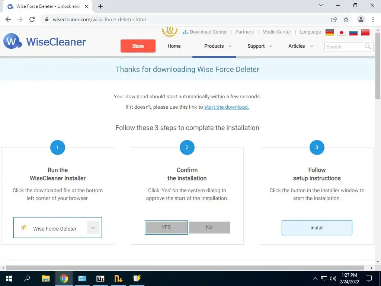The image size is (381, 286).
Task: Switch language to Russian flag
Action: click(x=353, y=32)
